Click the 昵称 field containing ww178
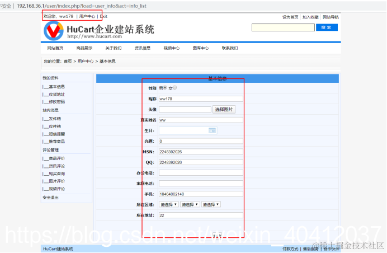The height and width of the screenshot is (253, 387). 201,99
